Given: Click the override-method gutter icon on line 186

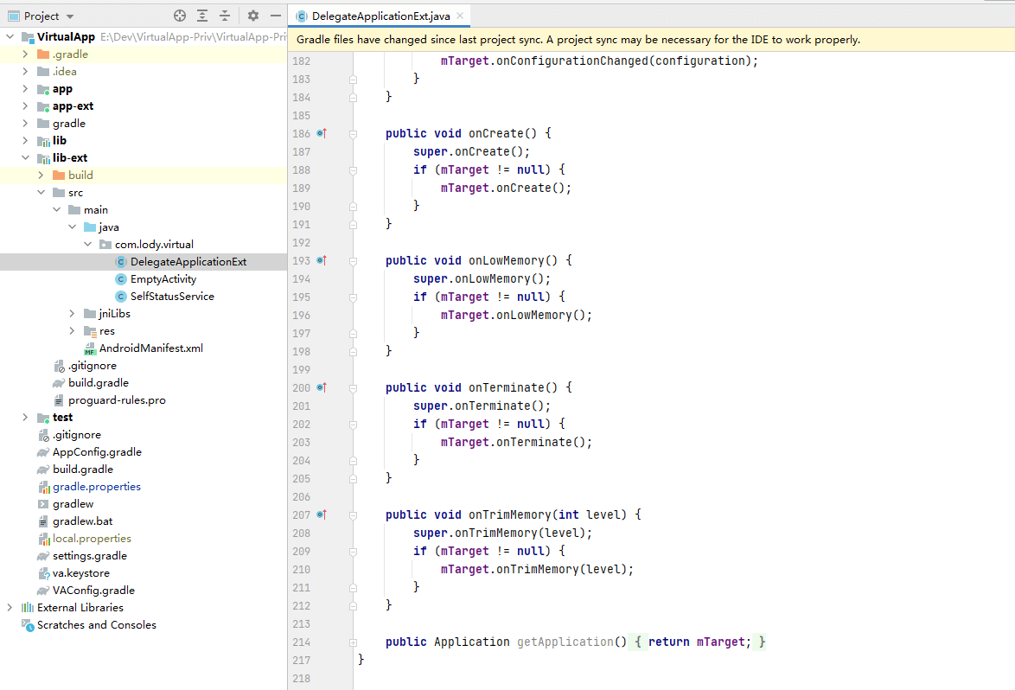Looking at the screenshot, I should coord(318,132).
